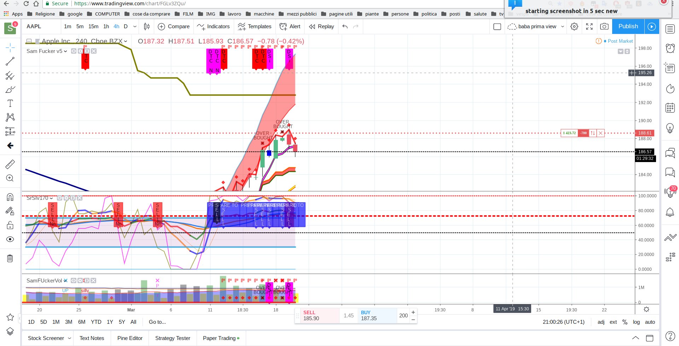
Task: Switch chart to fullscreen mode
Action: coord(590,26)
